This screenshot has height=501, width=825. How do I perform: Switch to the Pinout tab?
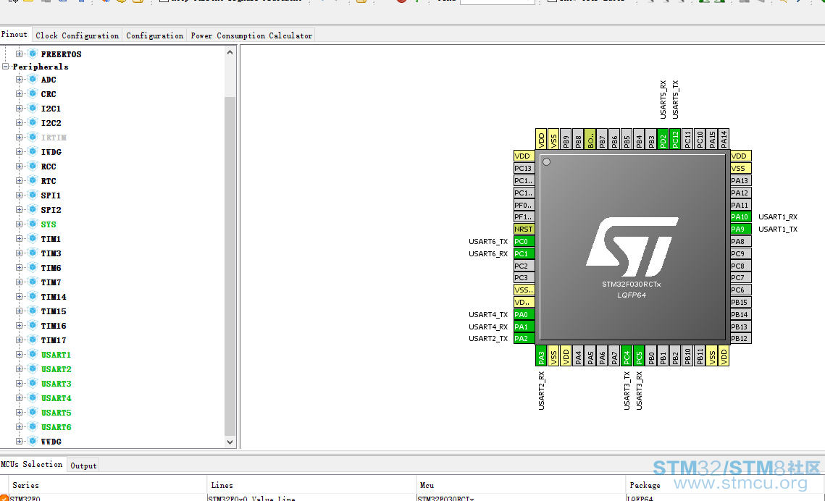[x=14, y=35]
